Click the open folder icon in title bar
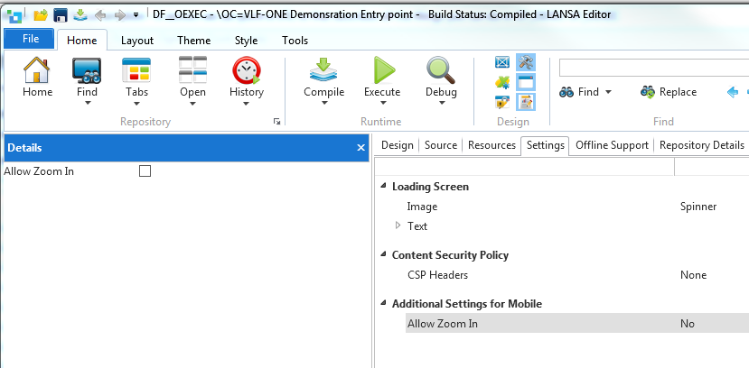The height and width of the screenshot is (368, 749). pos(40,14)
